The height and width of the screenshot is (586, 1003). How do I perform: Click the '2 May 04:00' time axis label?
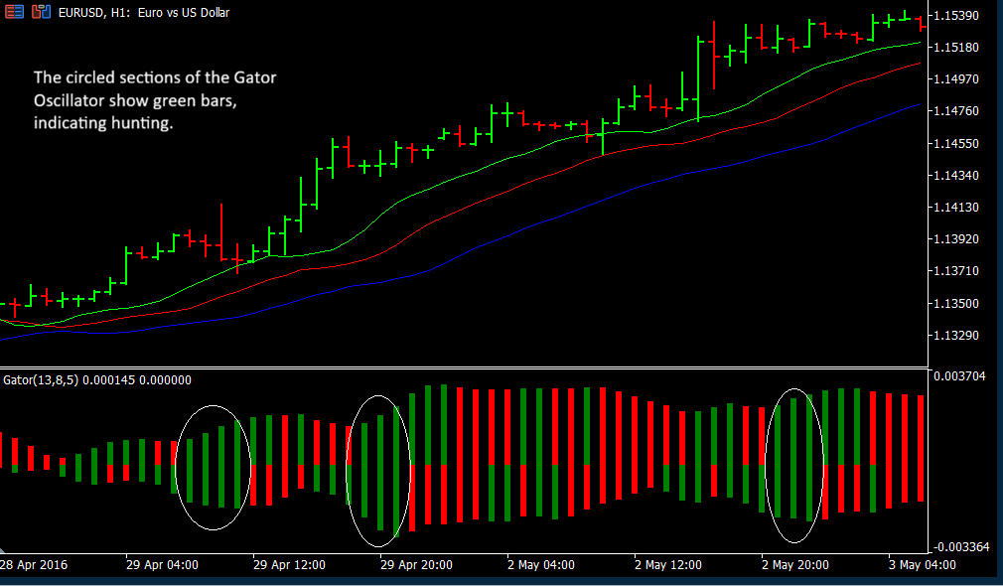tap(541, 565)
